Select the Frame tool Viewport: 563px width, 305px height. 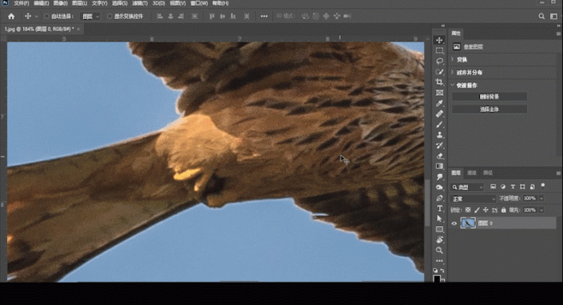pos(439,93)
